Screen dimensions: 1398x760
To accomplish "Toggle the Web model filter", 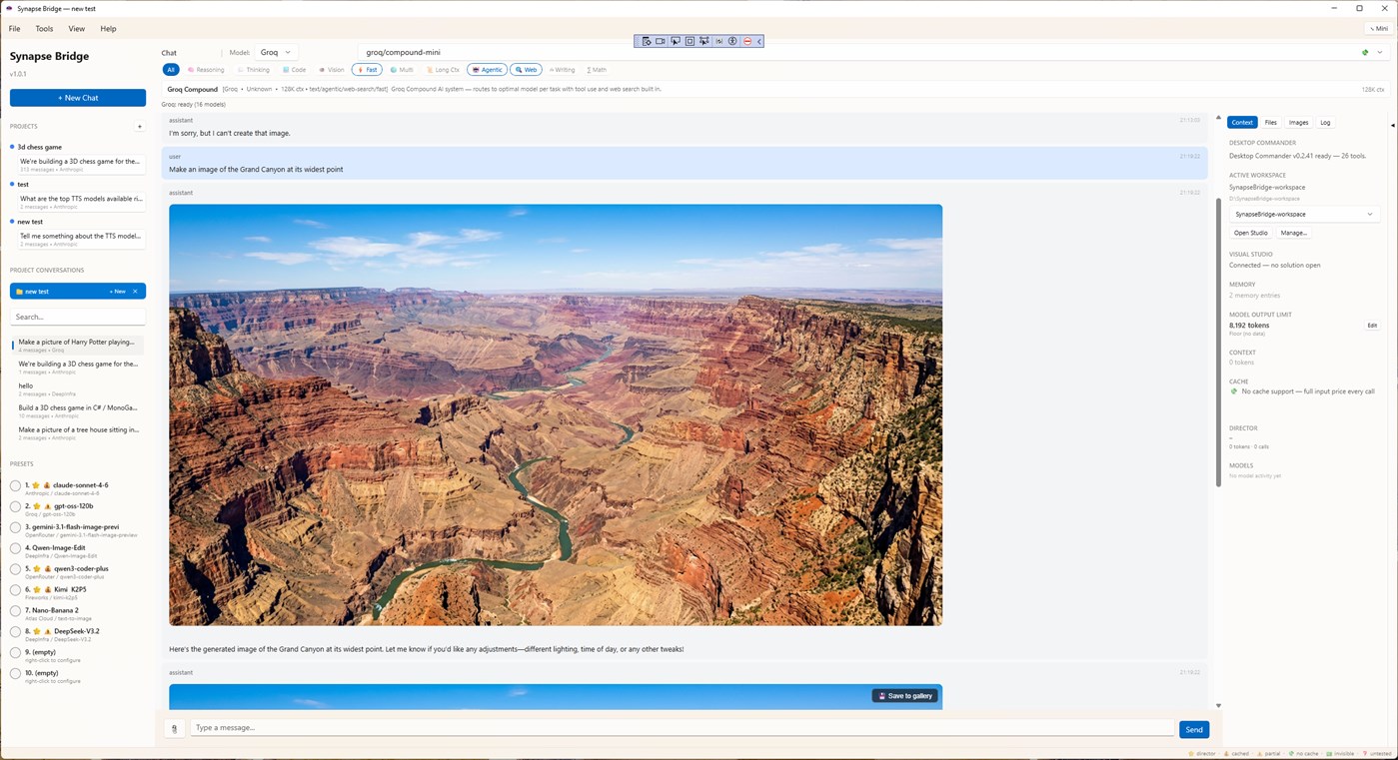I will 526,70.
